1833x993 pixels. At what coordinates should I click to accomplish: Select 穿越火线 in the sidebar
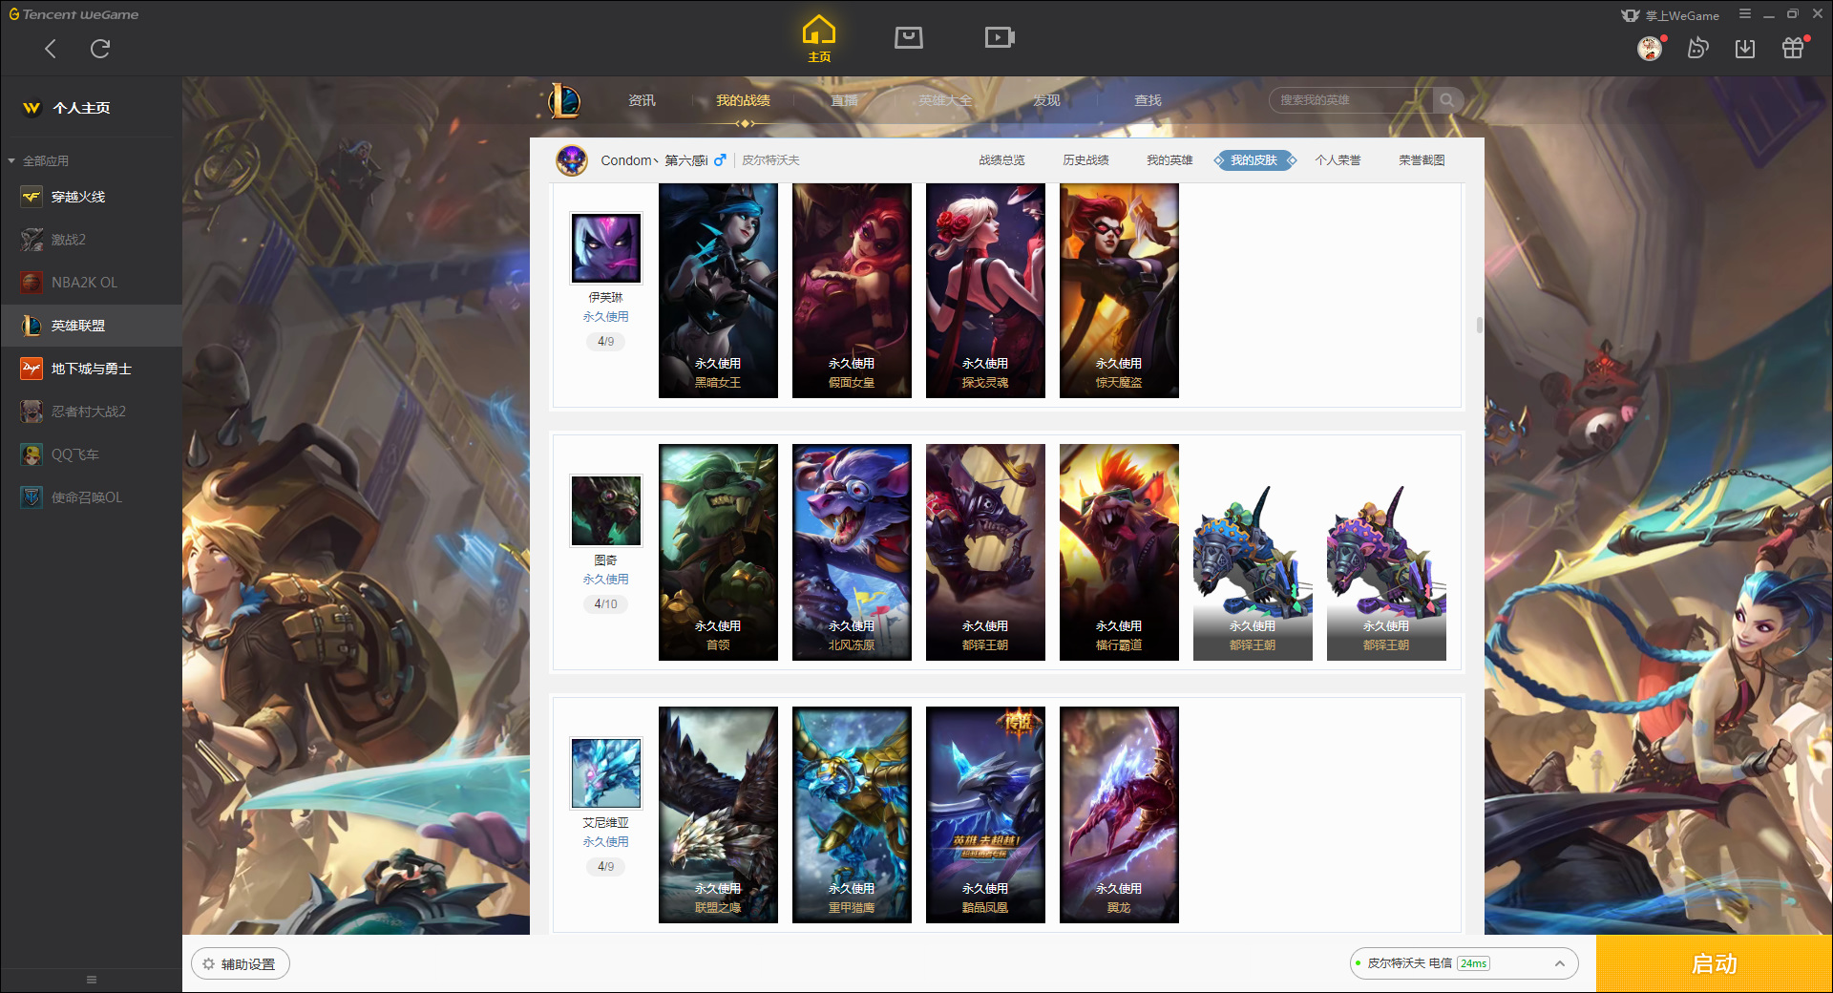click(91, 197)
